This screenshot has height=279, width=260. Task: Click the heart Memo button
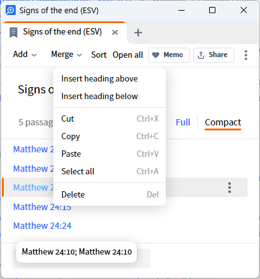[x=169, y=55]
